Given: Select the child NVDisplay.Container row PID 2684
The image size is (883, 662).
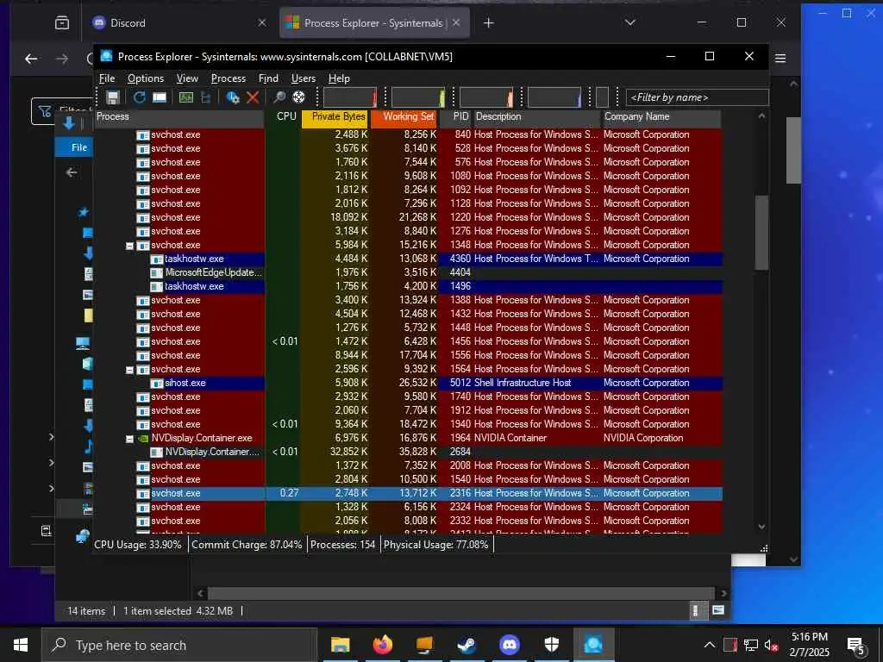Looking at the screenshot, I should [408, 452].
